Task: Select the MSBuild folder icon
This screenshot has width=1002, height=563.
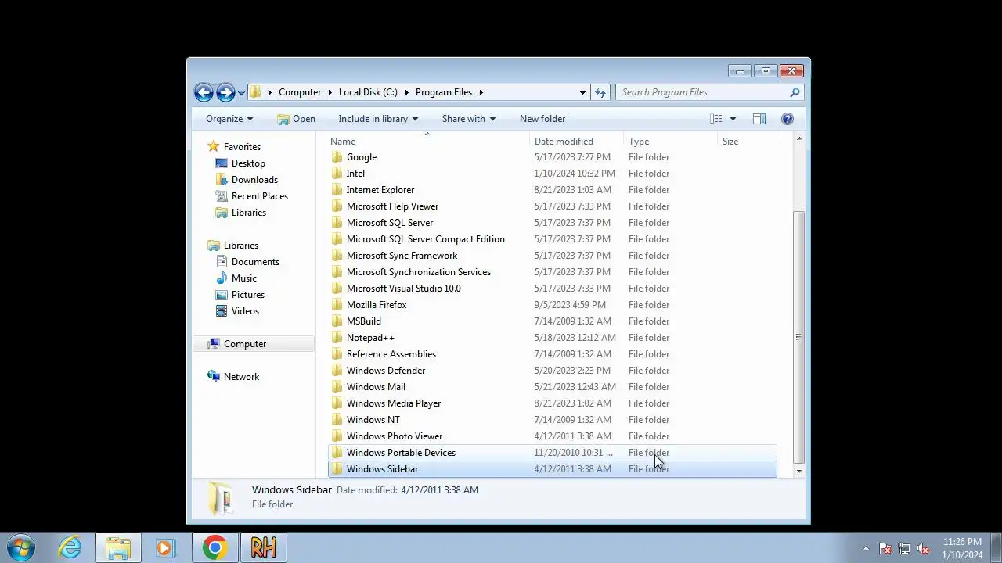Action: pos(337,321)
